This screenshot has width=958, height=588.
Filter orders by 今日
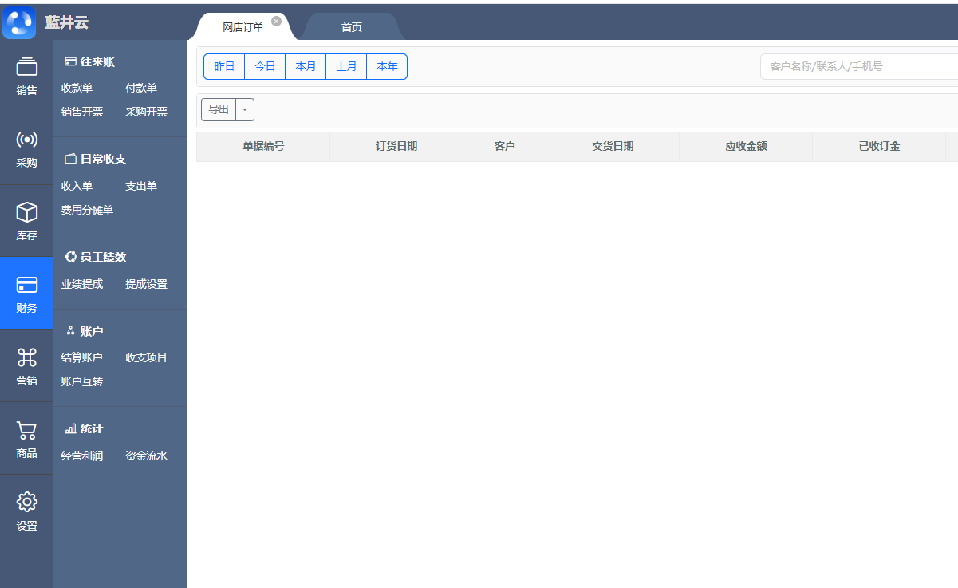tap(265, 66)
